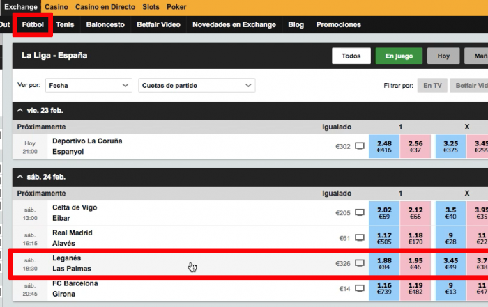The image size is (488, 307).
Task: Back the draw at 3.5 for Celta-Eibar
Action: tap(450, 213)
